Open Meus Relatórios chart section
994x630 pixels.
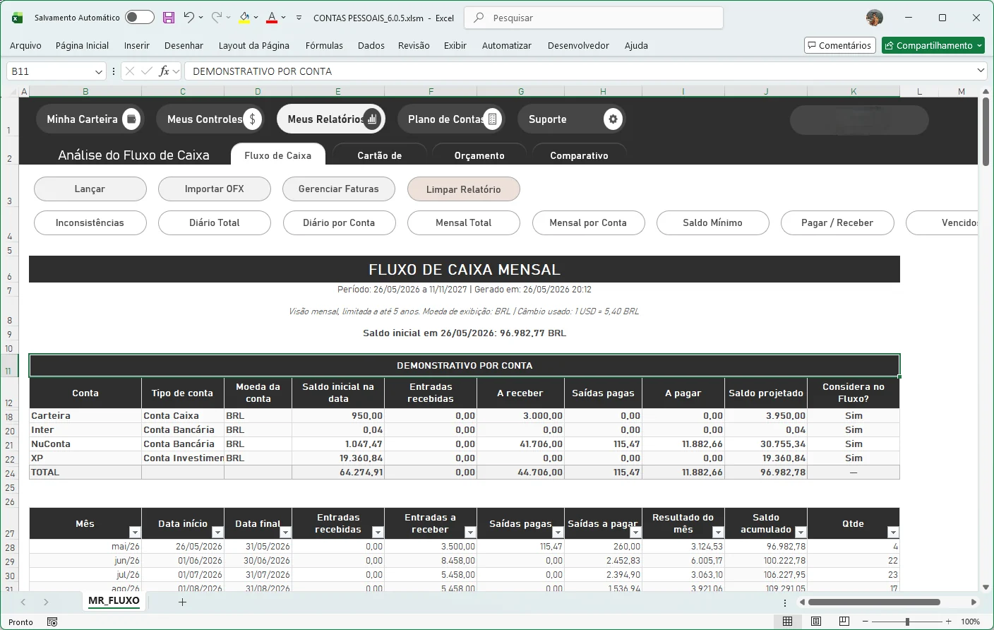pyautogui.click(x=331, y=119)
